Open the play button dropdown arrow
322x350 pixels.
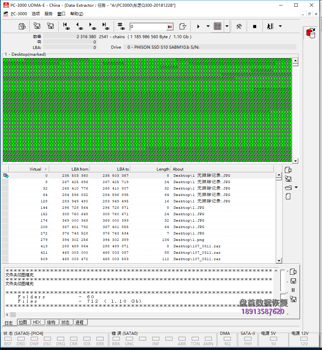coord(208,26)
